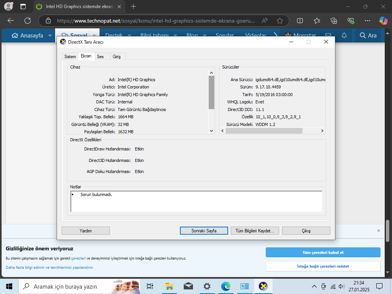The height and width of the screenshot is (294, 392).
Task: Click the Sürücüler horizontal scrollbar thumb
Action: pyautogui.click(x=264, y=131)
